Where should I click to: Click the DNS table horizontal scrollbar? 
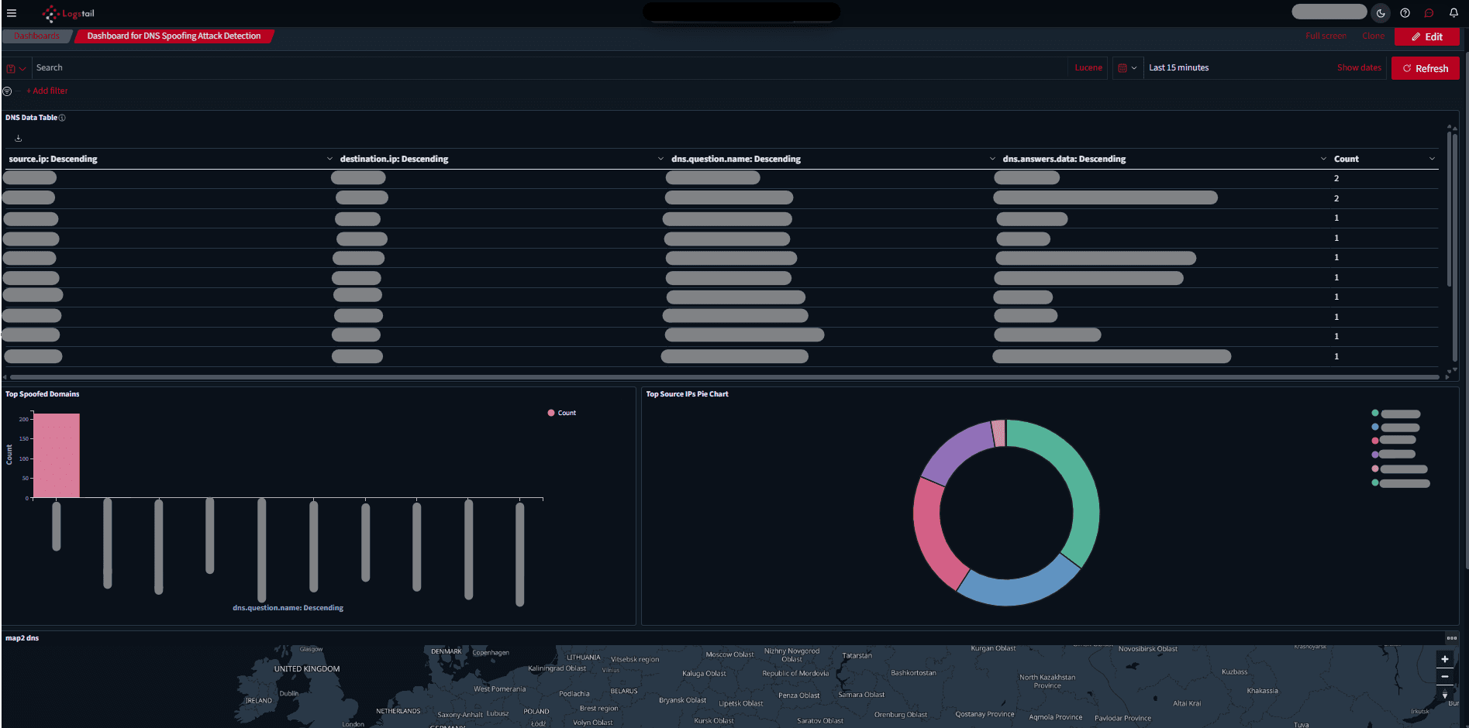724,377
